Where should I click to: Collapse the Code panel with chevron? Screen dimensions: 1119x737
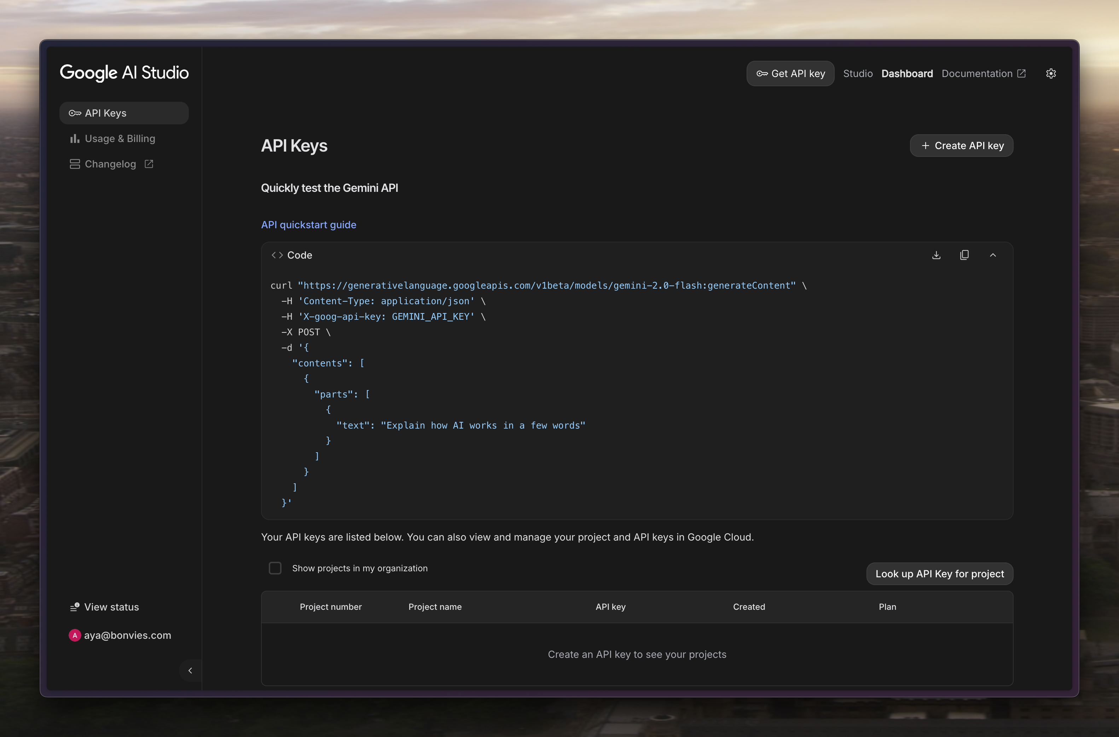pyautogui.click(x=993, y=255)
